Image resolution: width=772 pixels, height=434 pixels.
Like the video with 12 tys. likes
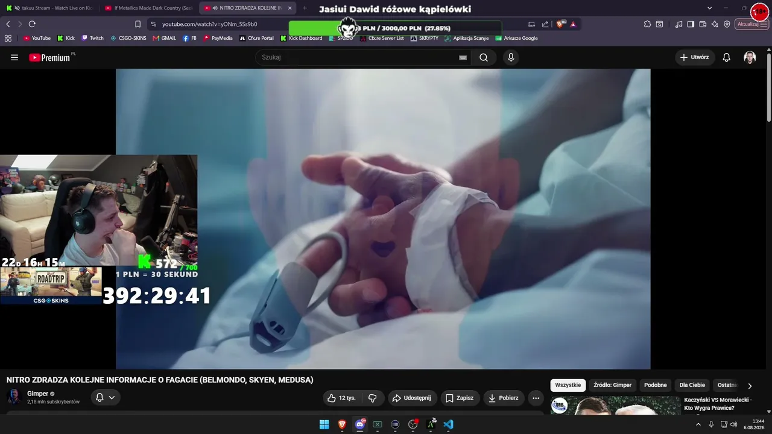pyautogui.click(x=341, y=398)
